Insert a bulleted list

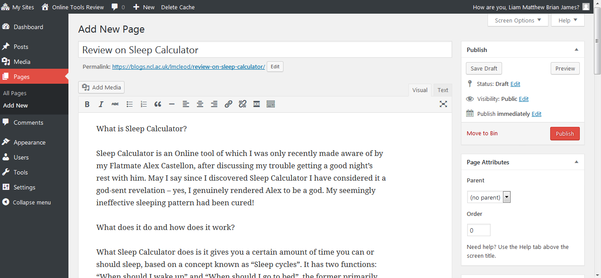[129, 104]
